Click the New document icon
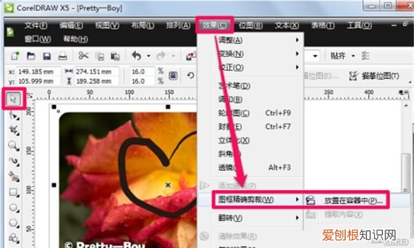 (15, 56)
